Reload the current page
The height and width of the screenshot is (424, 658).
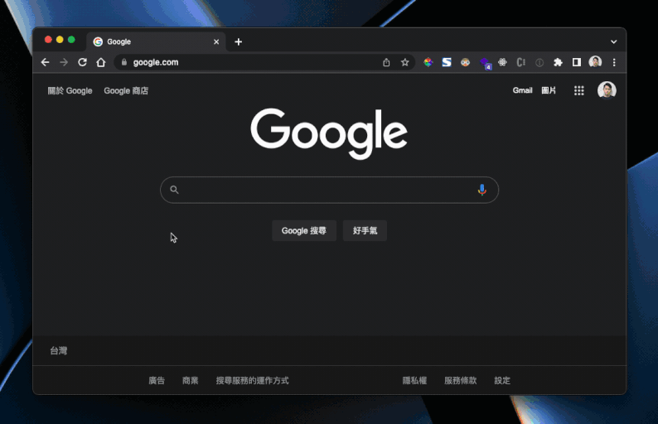pos(82,62)
